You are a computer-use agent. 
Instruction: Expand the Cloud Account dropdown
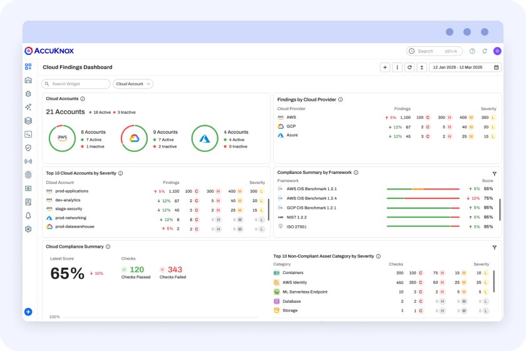[133, 84]
